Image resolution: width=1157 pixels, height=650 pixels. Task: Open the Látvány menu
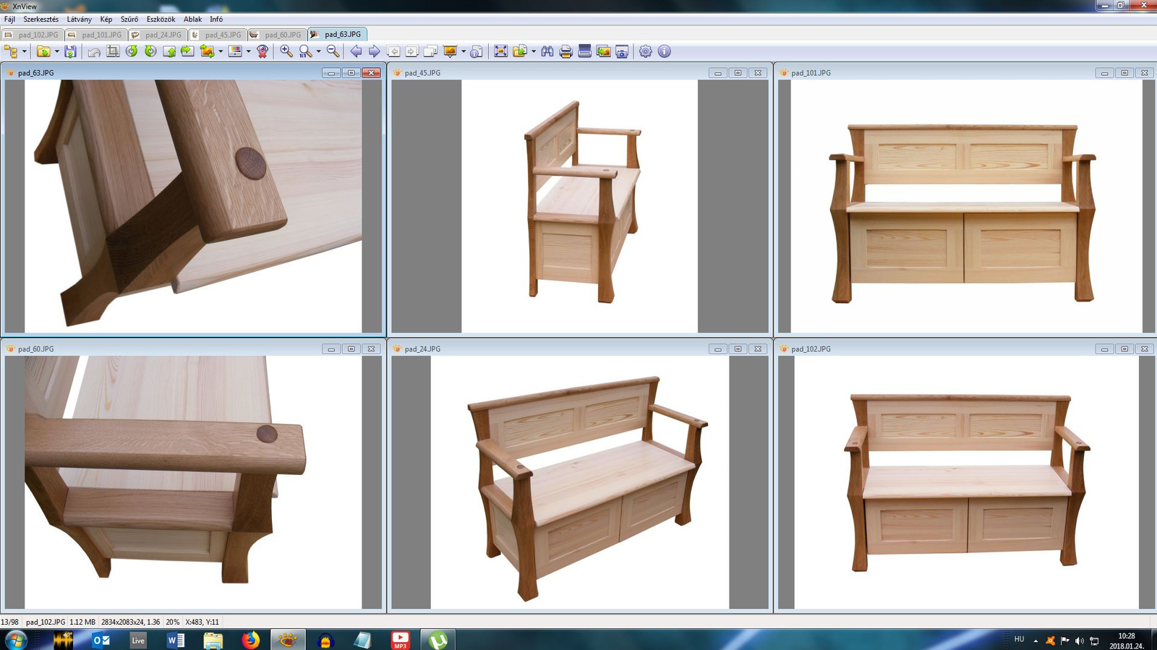point(80,20)
